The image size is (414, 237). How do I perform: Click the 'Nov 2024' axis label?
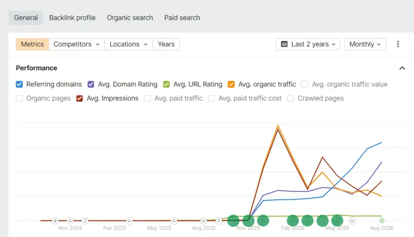point(70,228)
